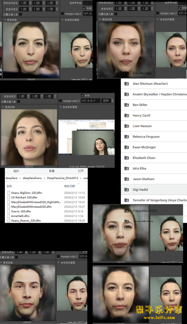The height and width of the screenshot is (324, 187).
Task: Collapse 合成后的画面 section in bottom-left panel
Action: tap(59, 263)
